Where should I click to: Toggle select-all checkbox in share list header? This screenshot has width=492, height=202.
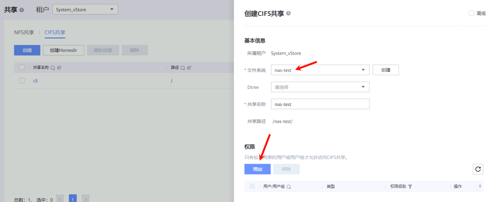pyautogui.click(x=22, y=67)
